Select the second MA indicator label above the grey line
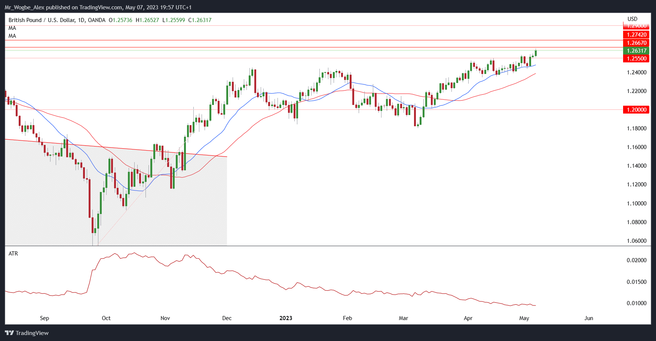The height and width of the screenshot is (341, 656). [x=12, y=36]
